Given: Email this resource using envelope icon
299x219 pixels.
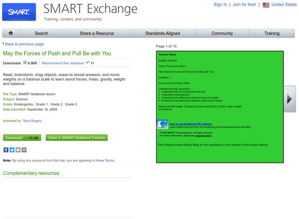Looking at the screenshot, I should 18,150.
